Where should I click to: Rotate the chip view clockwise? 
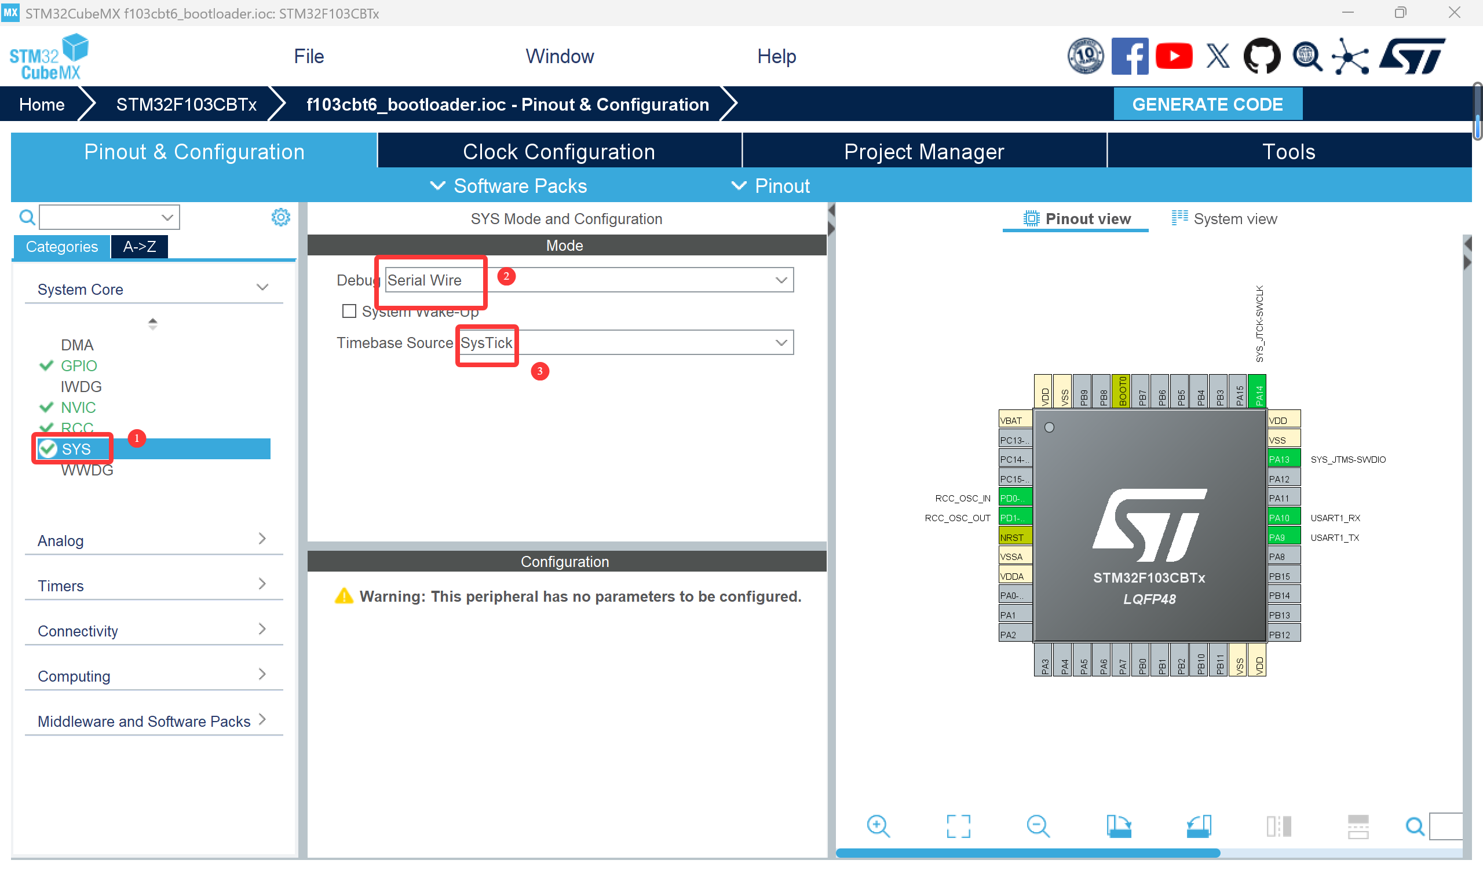(x=1119, y=826)
